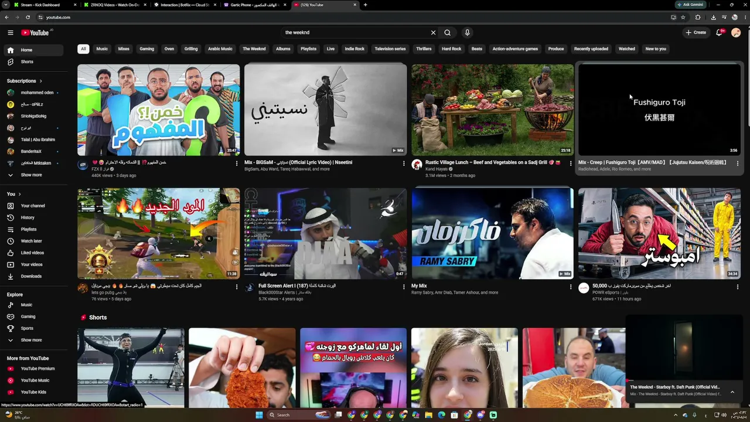The image size is (750, 422).
Task: Open Chrome extensions puzzle icon
Action: coord(698,17)
